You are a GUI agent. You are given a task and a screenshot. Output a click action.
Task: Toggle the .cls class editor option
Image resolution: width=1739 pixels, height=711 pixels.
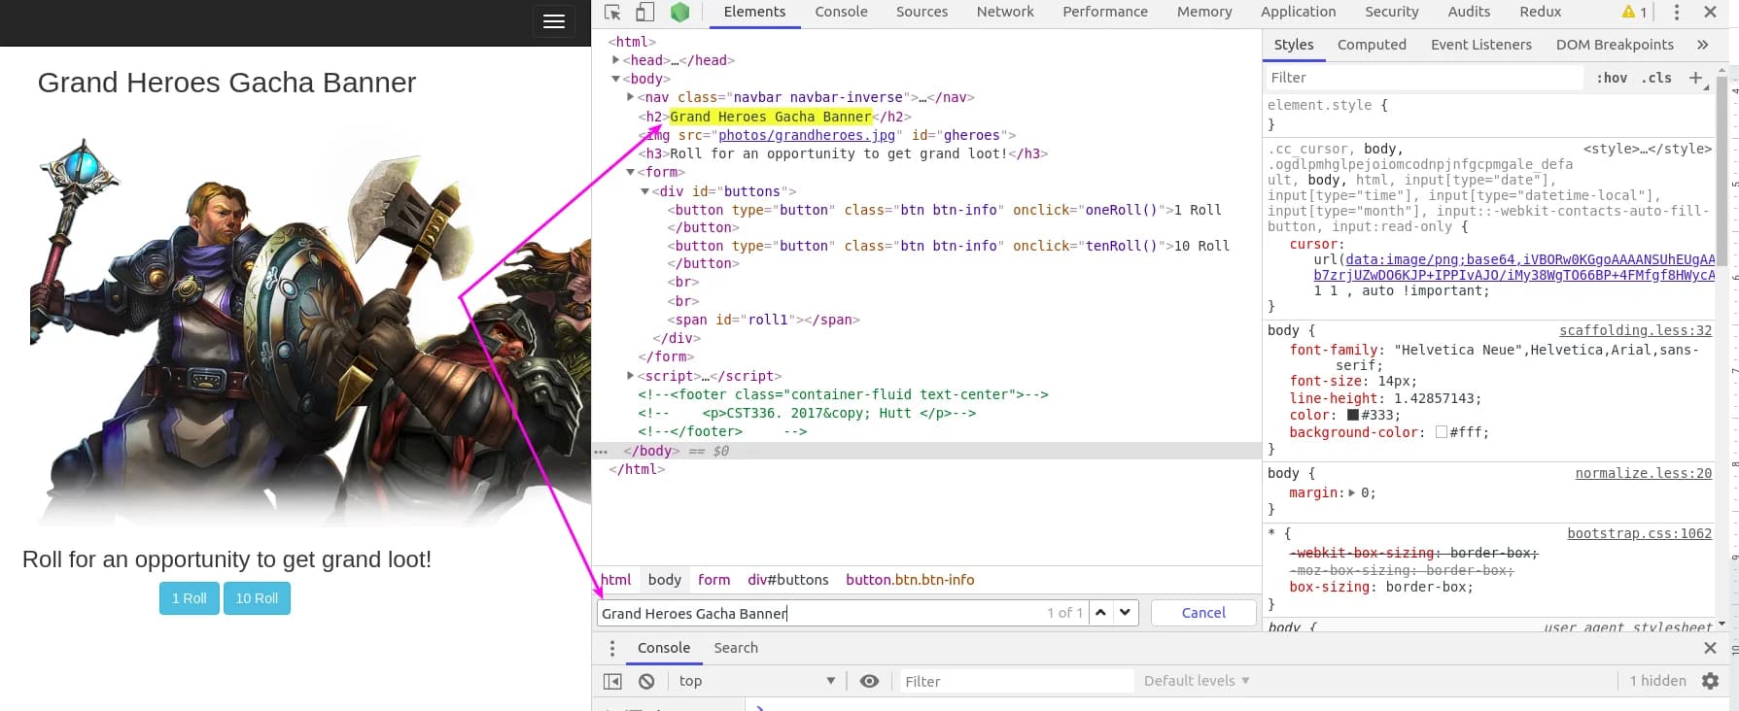(x=1656, y=78)
